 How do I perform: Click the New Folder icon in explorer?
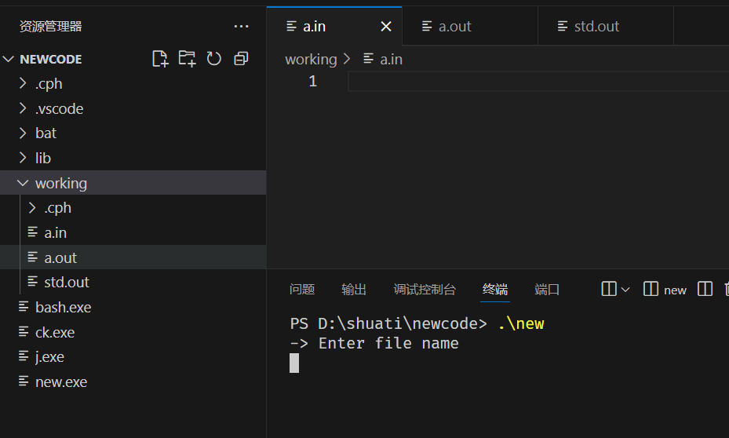click(x=187, y=58)
